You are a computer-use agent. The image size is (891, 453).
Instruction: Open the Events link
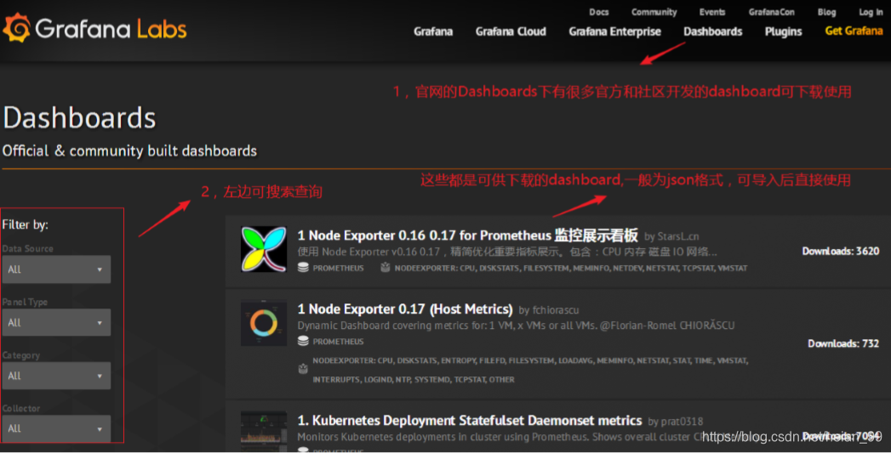point(712,12)
